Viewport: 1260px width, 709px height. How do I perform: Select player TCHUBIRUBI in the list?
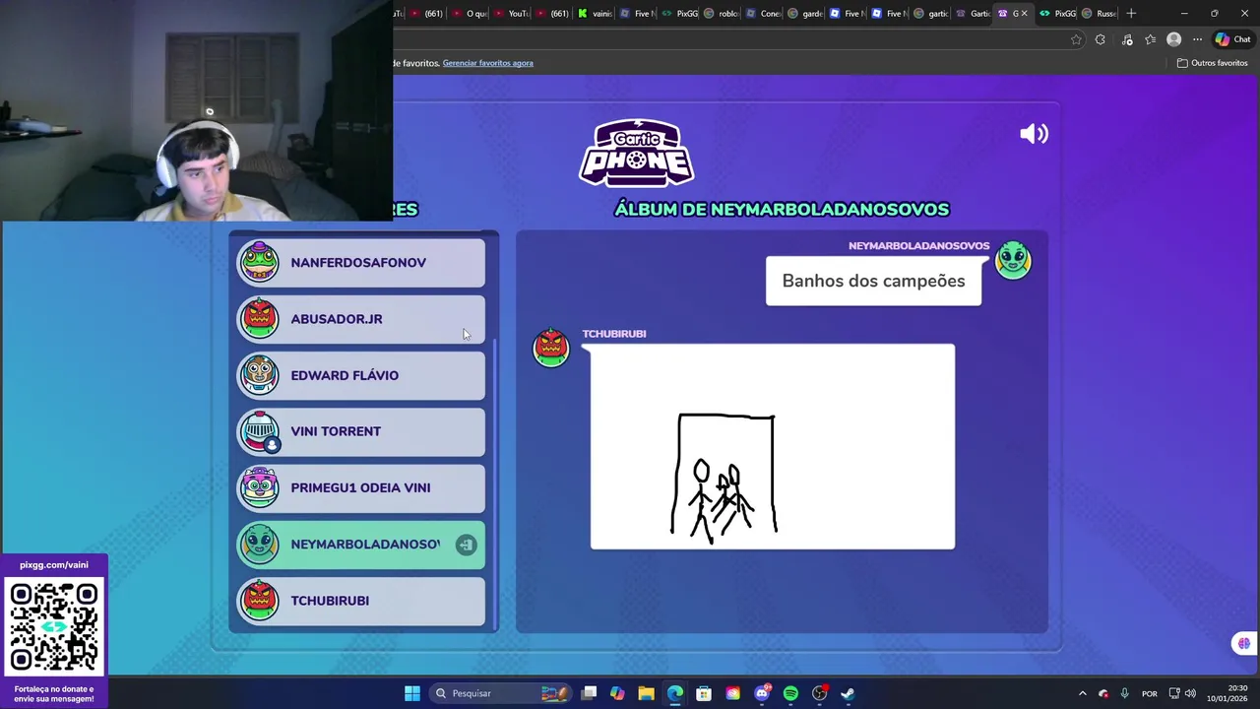tap(361, 601)
